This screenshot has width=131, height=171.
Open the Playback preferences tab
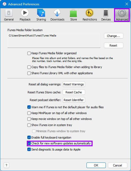(x=25, y=15)
